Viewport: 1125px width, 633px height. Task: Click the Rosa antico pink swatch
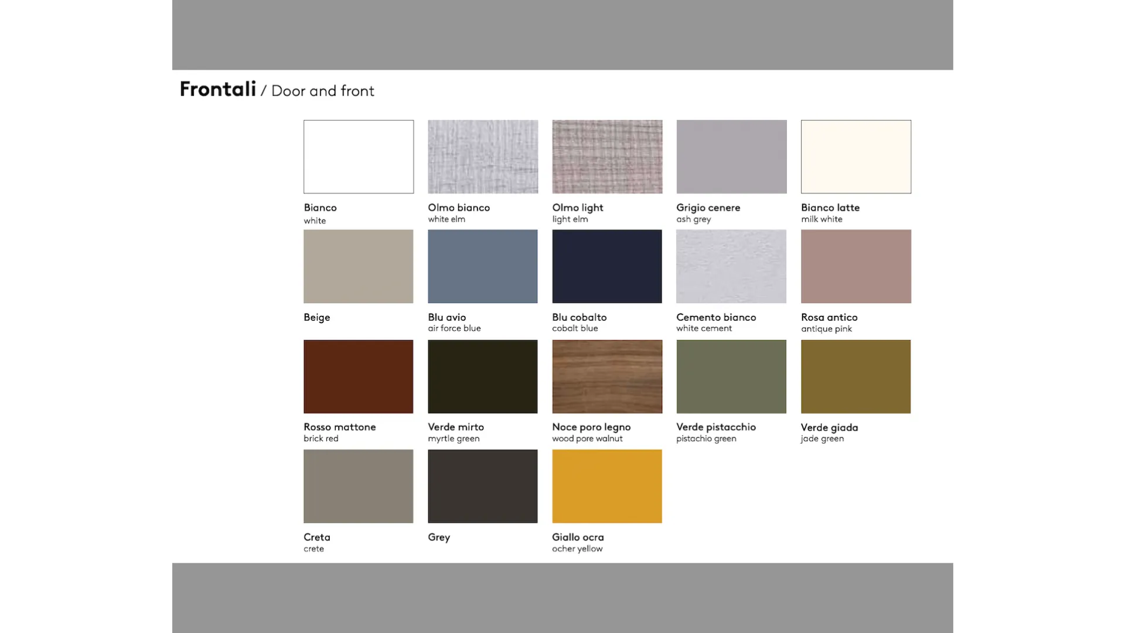tap(855, 266)
